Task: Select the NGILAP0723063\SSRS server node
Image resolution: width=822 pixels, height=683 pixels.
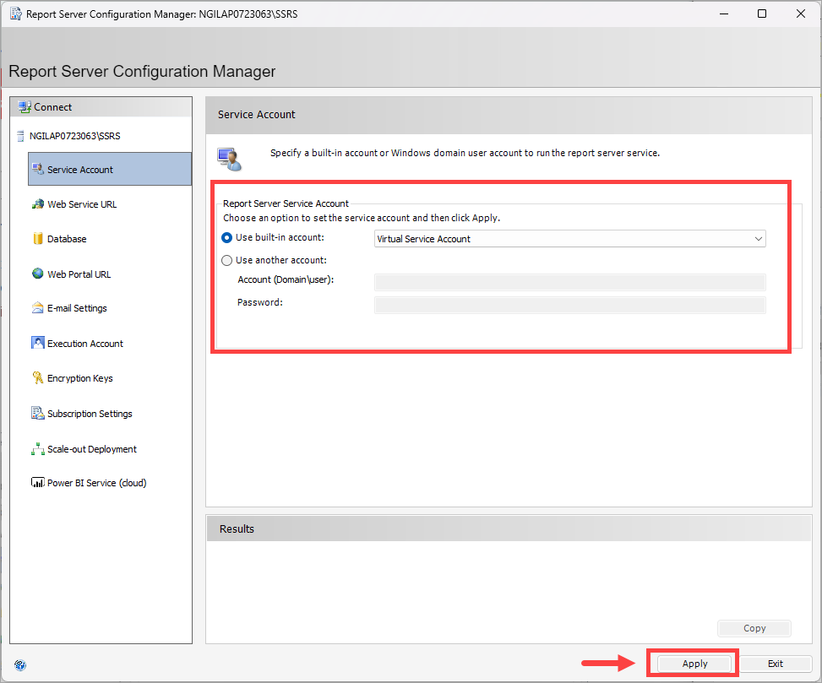Action: coord(74,136)
